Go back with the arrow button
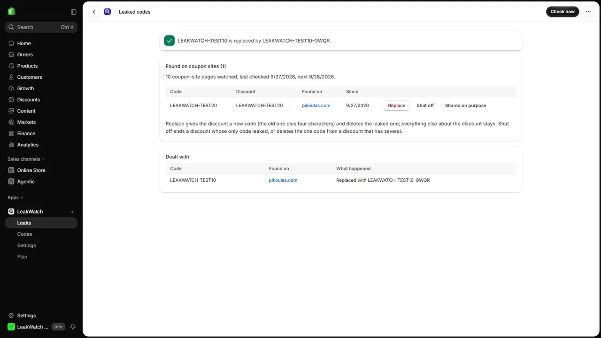Screen dimensions: 601x338 (94, 12)
